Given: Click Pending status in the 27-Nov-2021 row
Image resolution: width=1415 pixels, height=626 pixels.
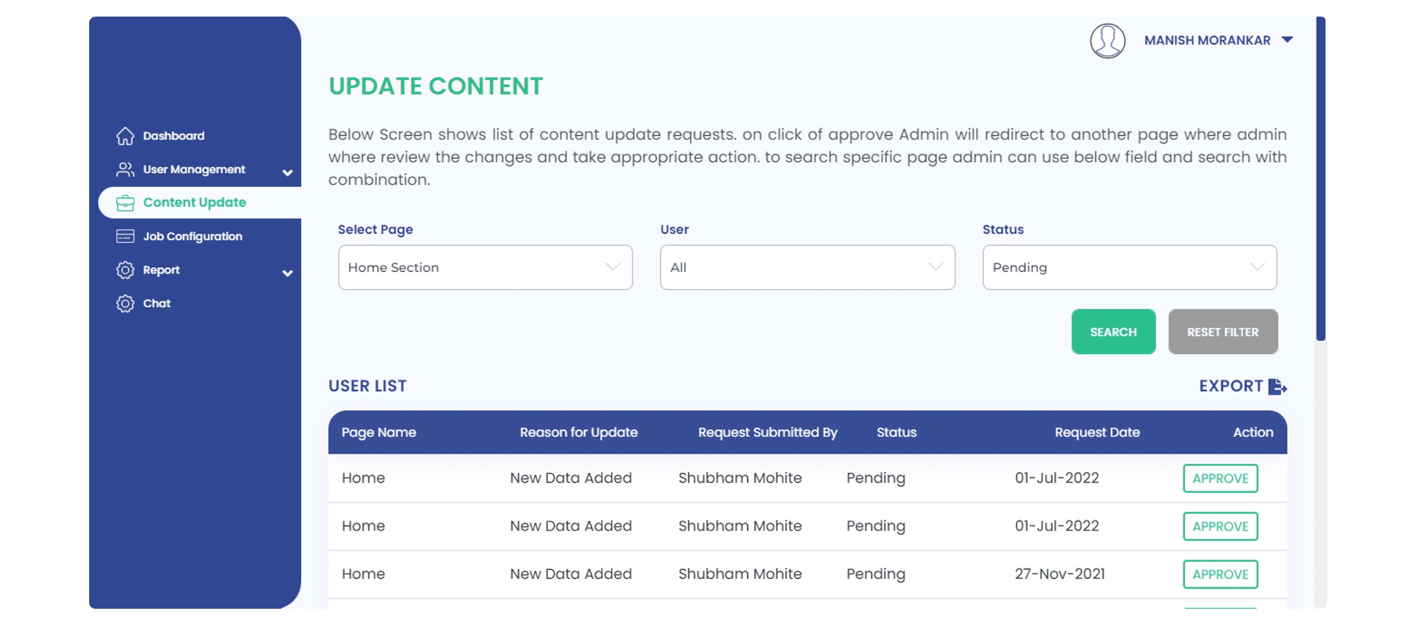Looking at the screenshot, I should (875, 574).
